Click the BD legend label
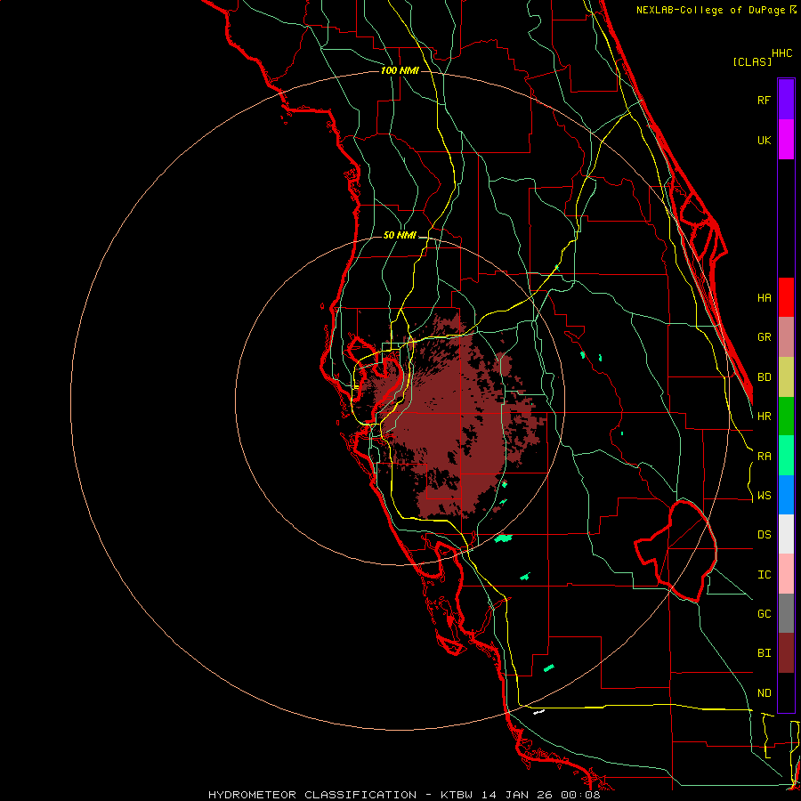 tap(764, 377)
